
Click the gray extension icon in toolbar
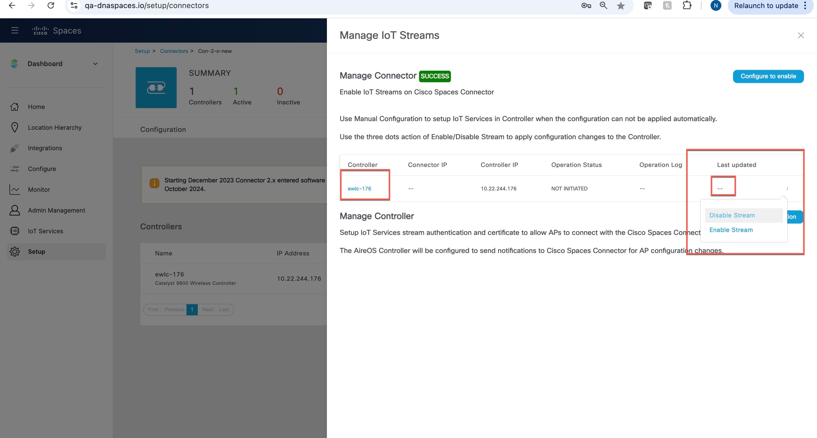pyautogui.click(x=667, y=5)
